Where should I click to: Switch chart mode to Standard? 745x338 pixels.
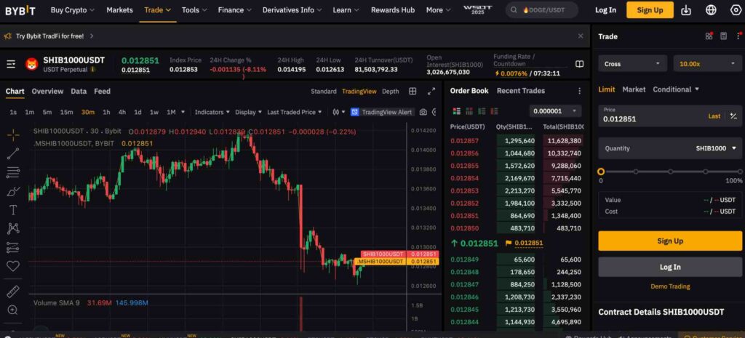pyautogui.click(x=324, y=91)
